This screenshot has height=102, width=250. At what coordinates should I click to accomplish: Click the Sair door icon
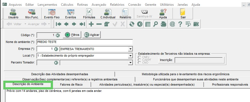pos(183,14)
